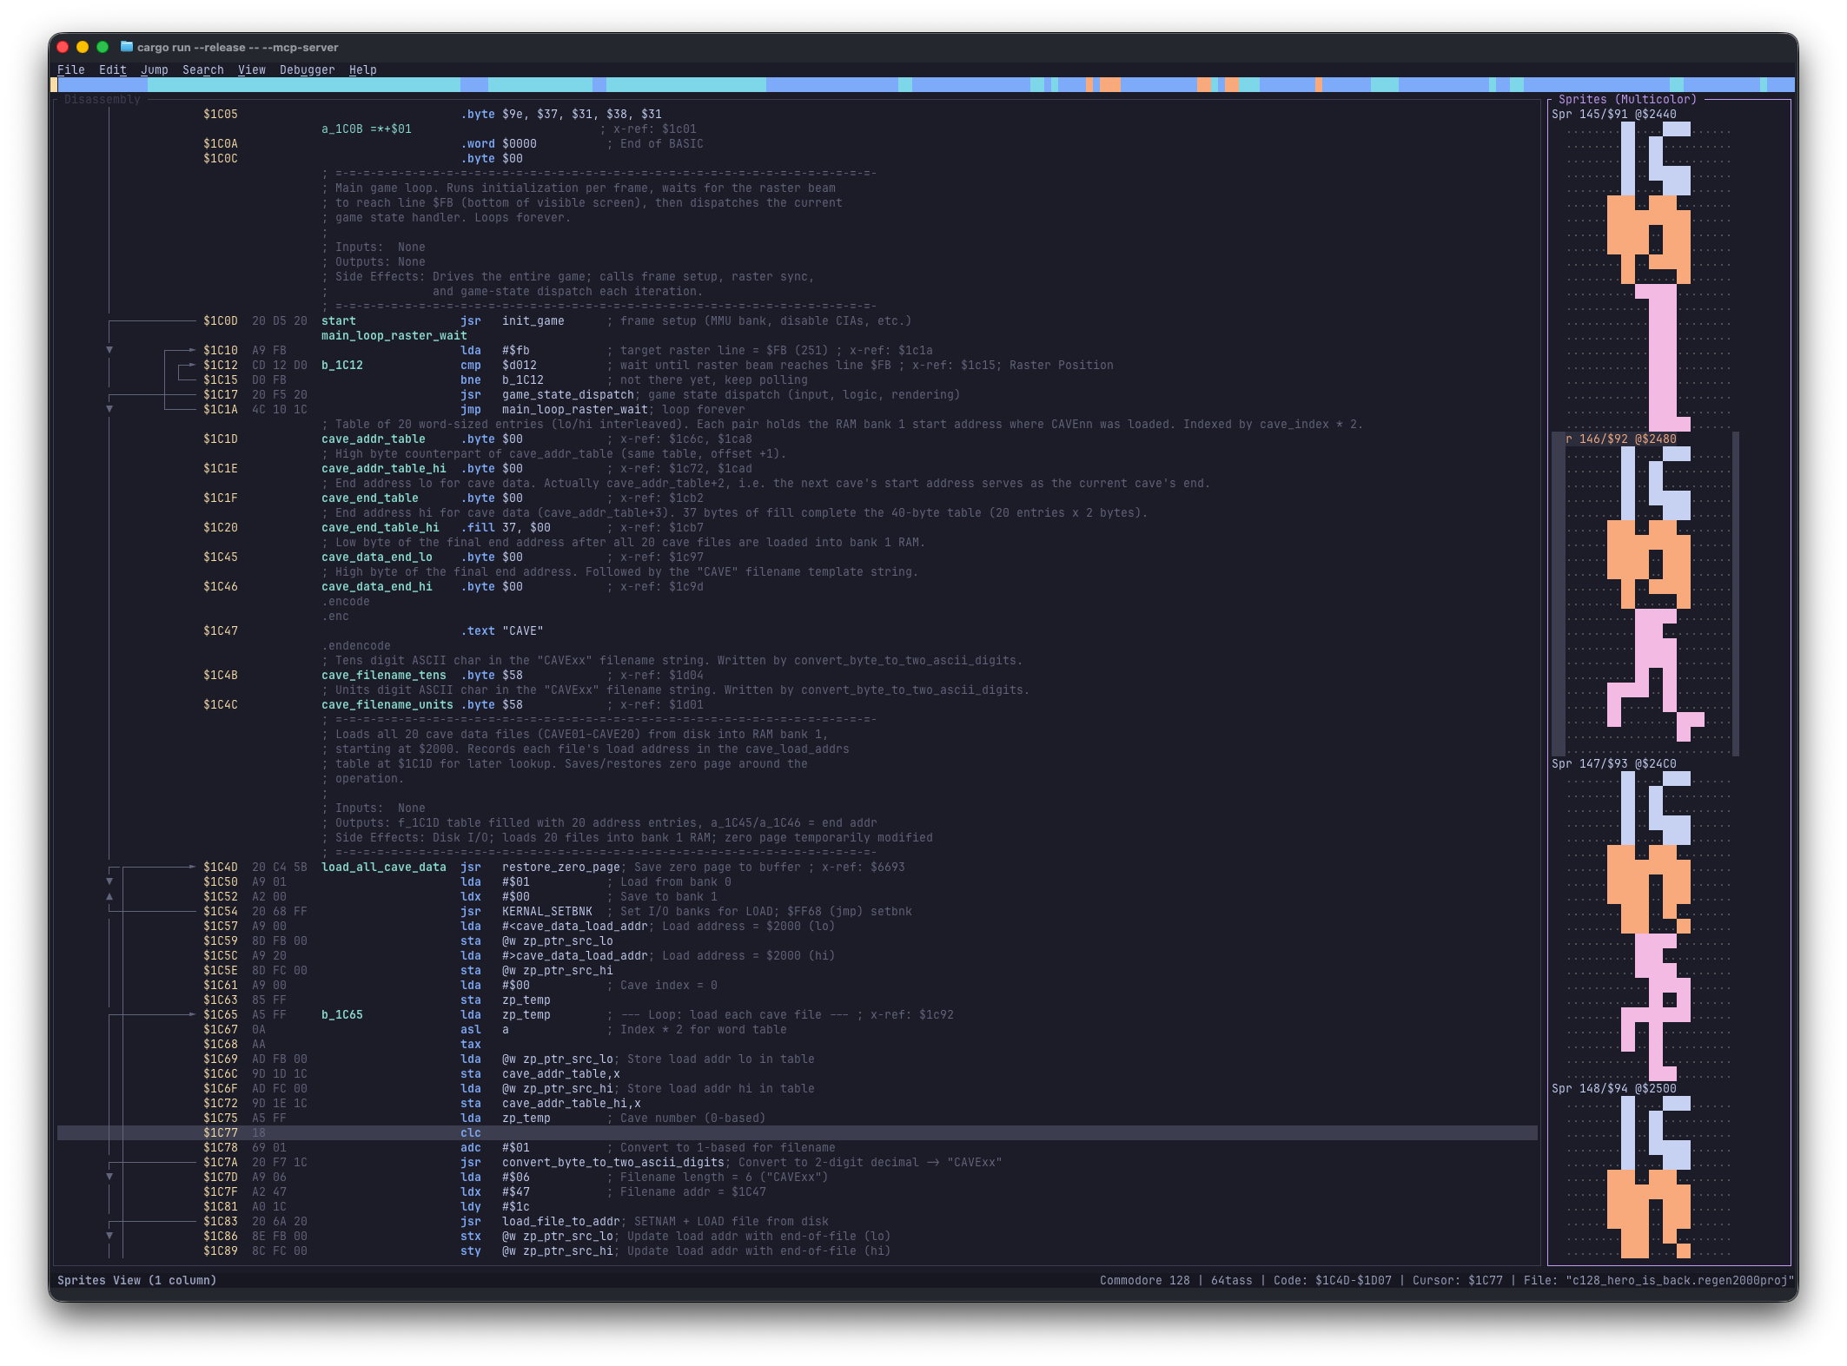This screenshot has width=1847, height=1366.
Task: Click the Sprites (Multicolor) panel title
Action: pyautogui.click(x=1627, y=99)
